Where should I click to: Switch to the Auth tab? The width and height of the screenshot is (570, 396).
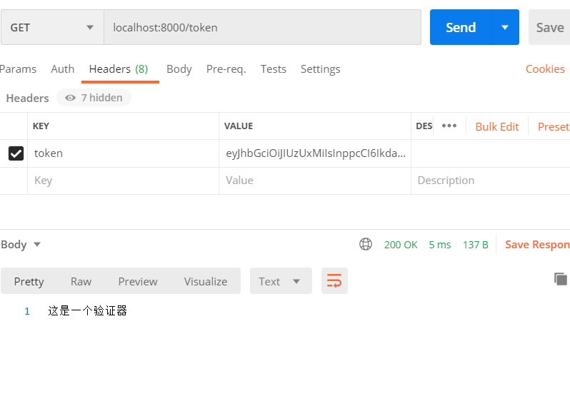point(63,69)
